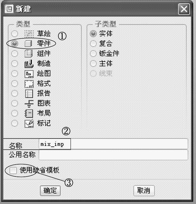Click the Drawing (绘图) type icon
The height and width of the screenshot is (204, 196).
point(29,74)
